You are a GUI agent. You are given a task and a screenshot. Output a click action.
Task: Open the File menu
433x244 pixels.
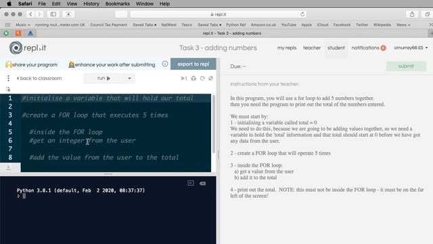pyautogui.click(x=42, y=3)
